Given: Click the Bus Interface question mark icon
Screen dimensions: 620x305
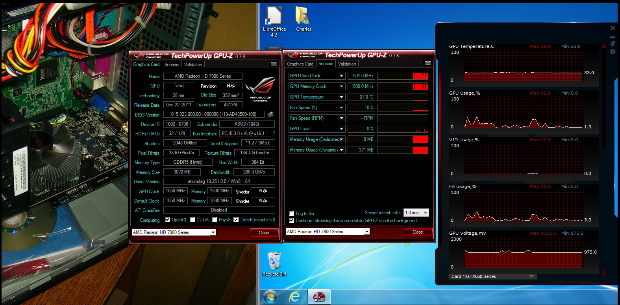Looking at the screenshot, I should [274, 133].
